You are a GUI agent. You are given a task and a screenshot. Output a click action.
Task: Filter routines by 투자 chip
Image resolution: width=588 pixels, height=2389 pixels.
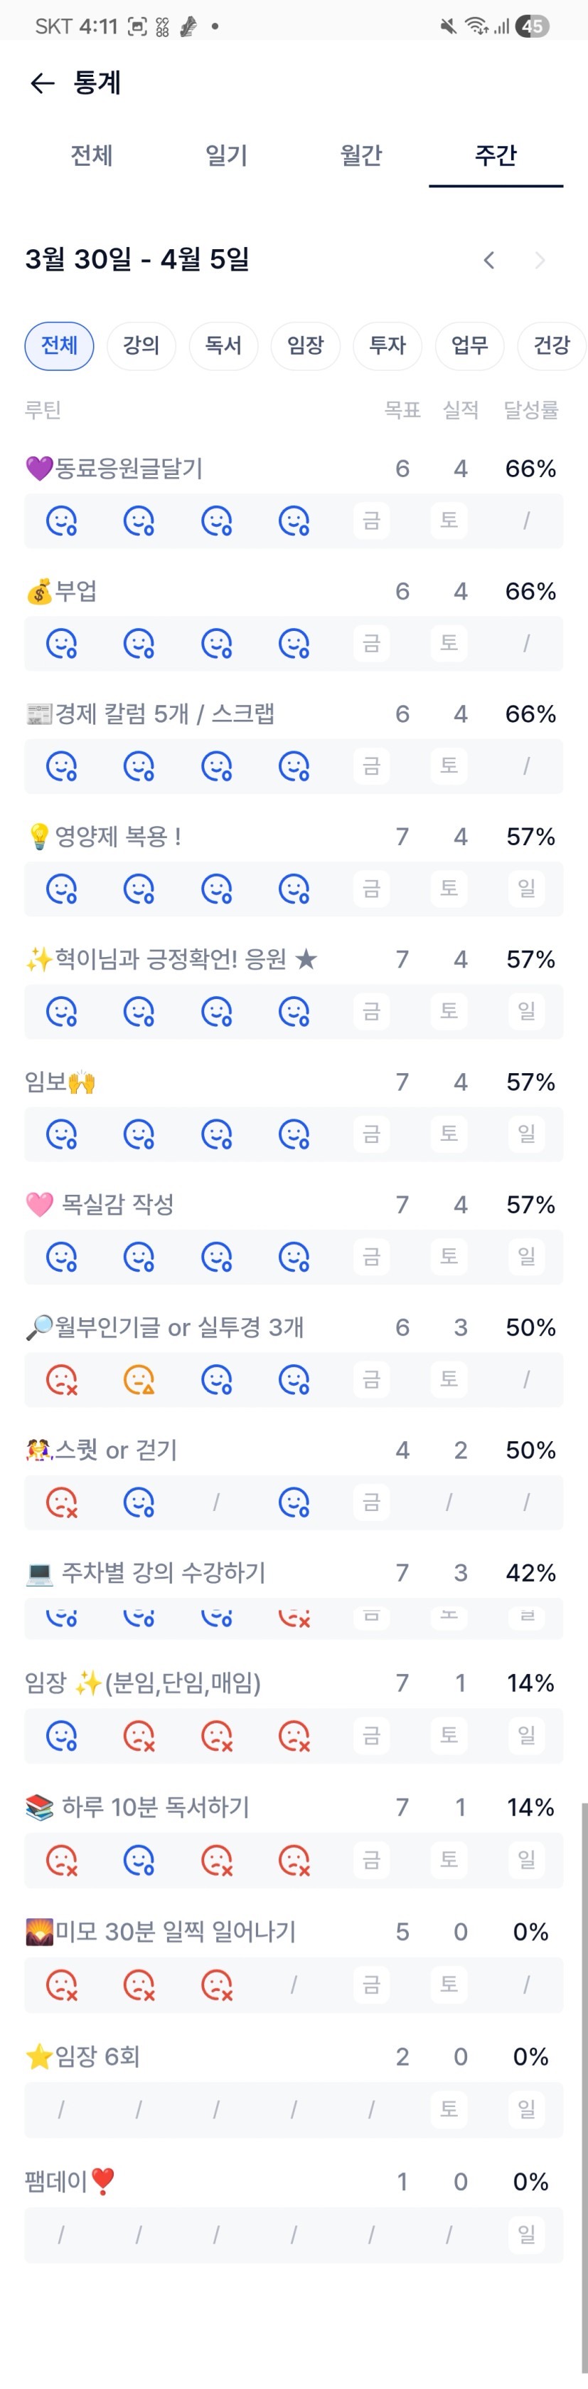(x=387, y=346)
